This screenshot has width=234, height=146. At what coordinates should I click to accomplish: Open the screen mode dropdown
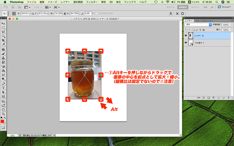57,7
